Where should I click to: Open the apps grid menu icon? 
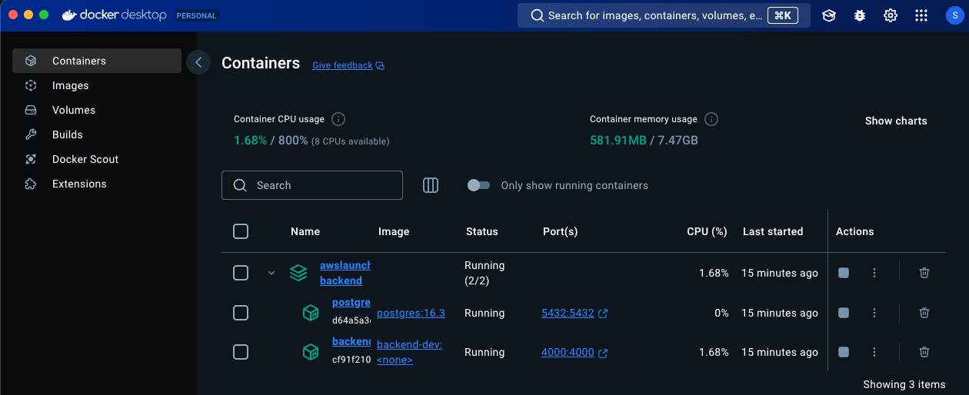[x=921, y=15]
